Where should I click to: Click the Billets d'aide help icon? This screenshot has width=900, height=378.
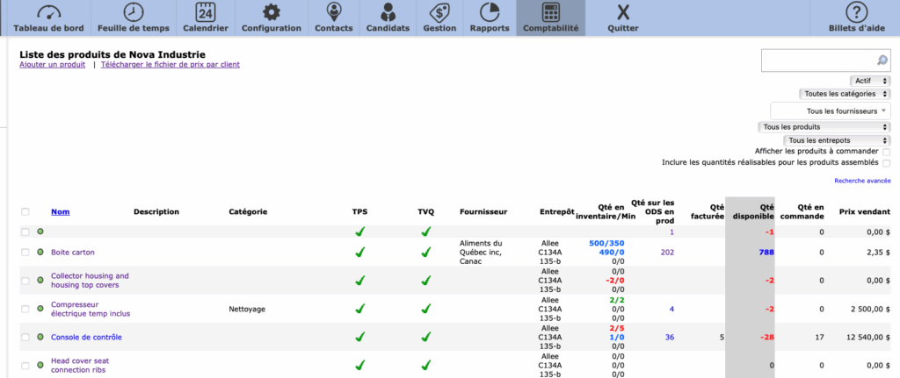[x=857, y=13]
